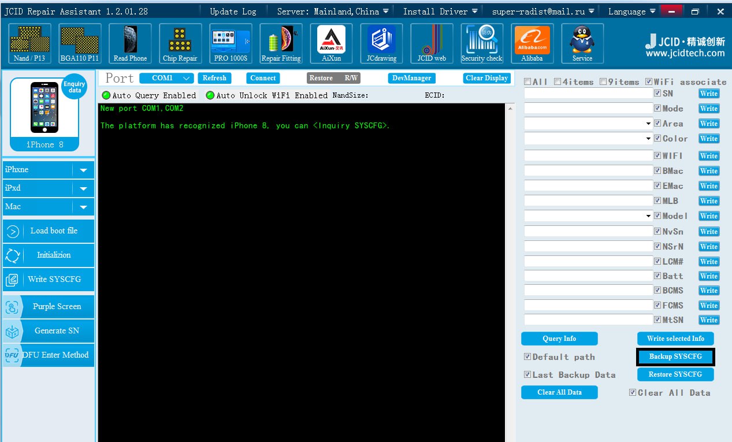Click the Purple Screen button

pyautogui.click(x=49, y=307)
